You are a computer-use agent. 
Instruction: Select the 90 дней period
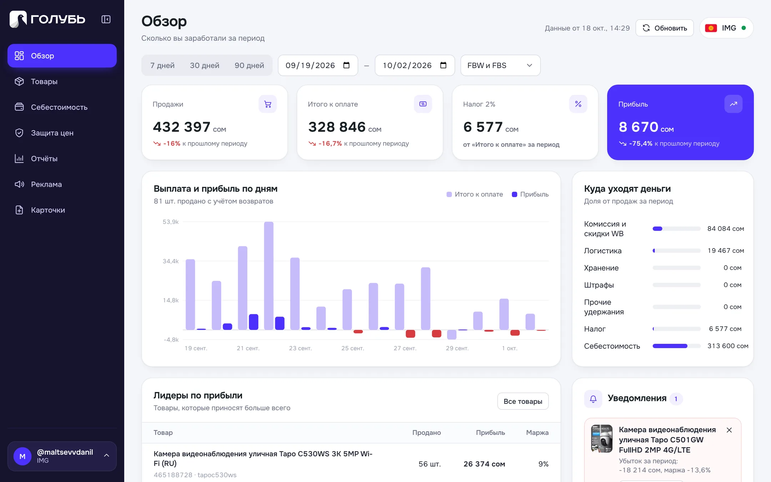(x=249, y=65)
